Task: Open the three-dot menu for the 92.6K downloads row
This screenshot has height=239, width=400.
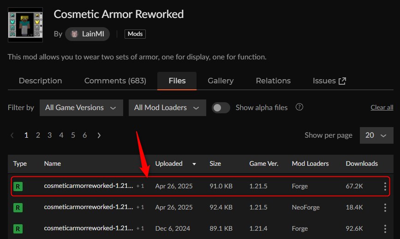Action: pyautogui.click(x=385, y=228)
